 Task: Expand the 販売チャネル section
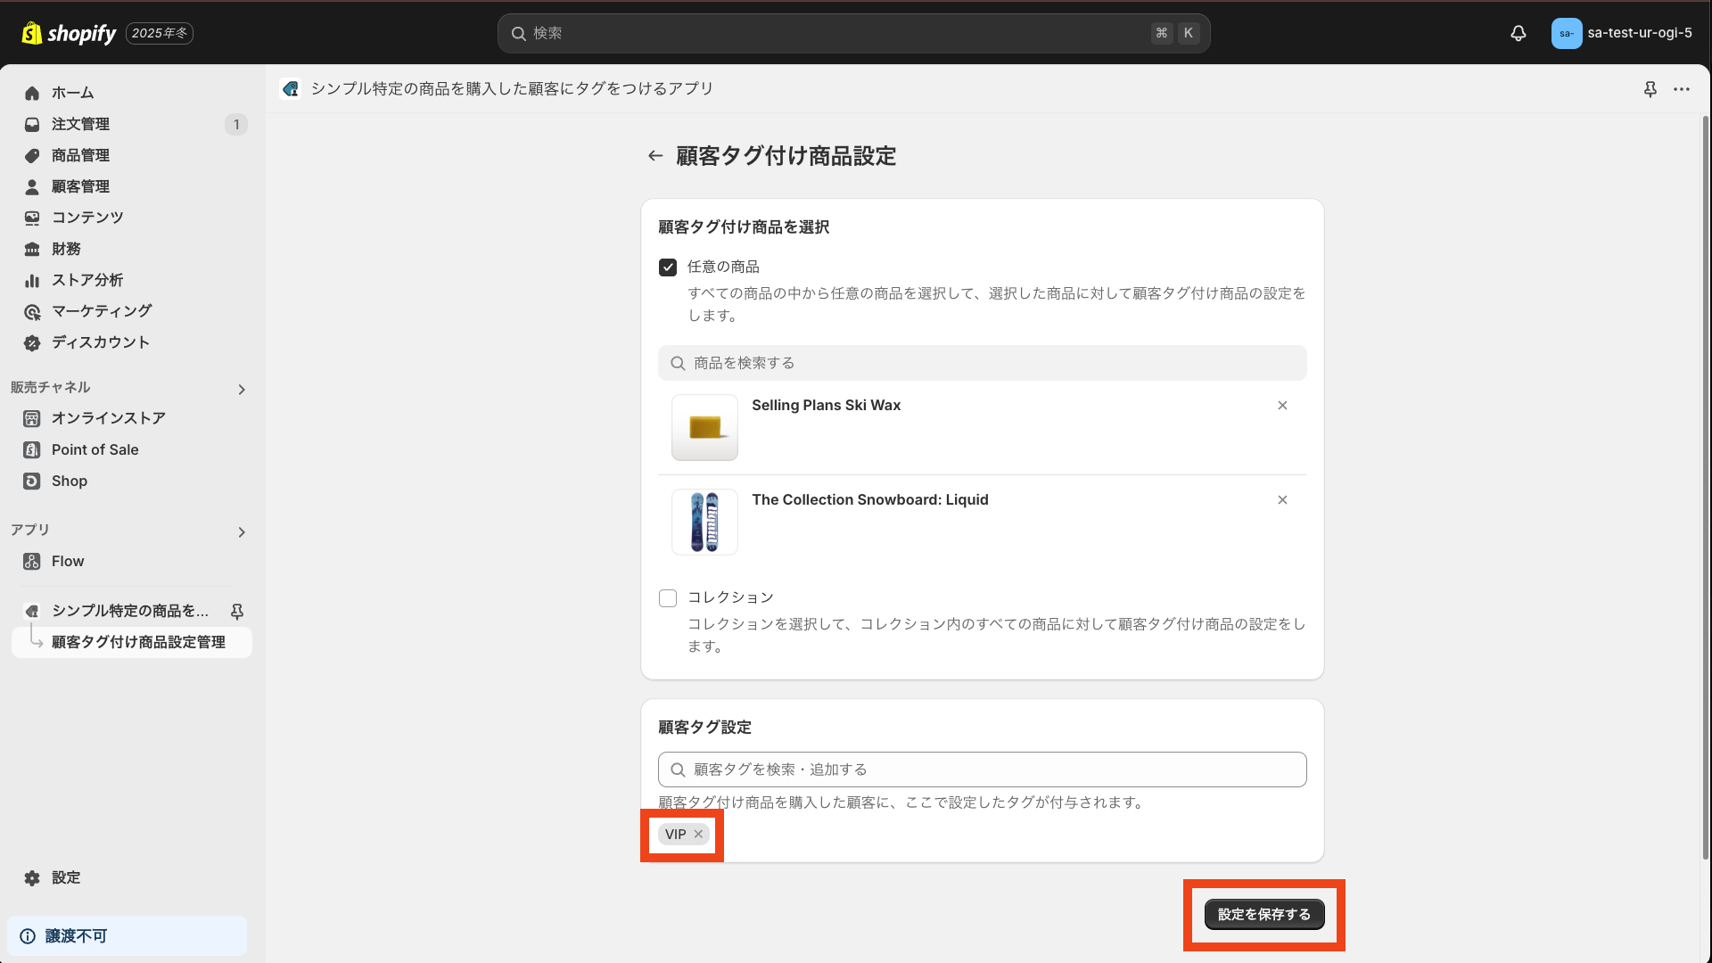241,389
